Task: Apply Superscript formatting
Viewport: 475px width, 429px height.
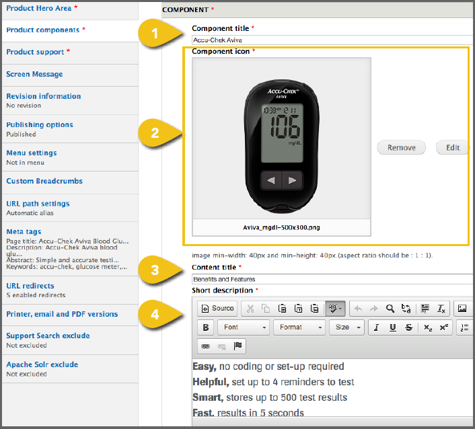Action: point(444,327)
